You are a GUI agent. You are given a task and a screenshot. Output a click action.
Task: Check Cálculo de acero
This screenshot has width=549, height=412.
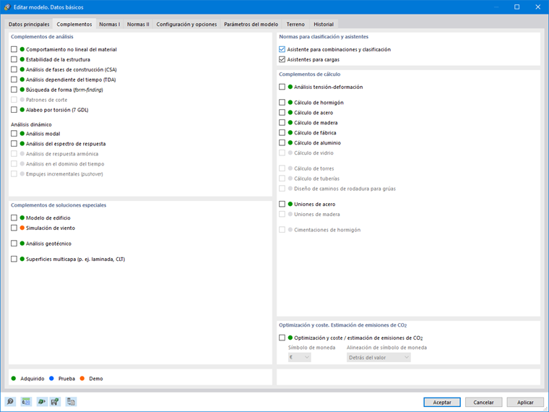pos(282,113)
